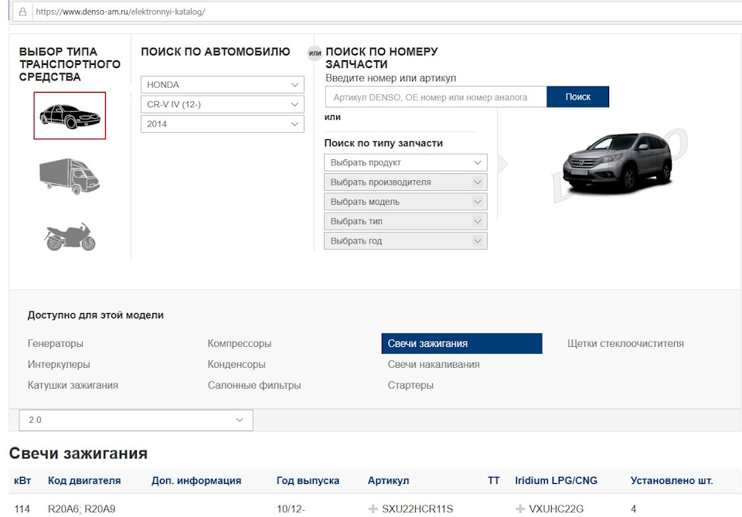Image resolution: width=742 pixels, height=517 pixels.
Task: Click Iridium part number VXUHC22G
Action: 556,509
